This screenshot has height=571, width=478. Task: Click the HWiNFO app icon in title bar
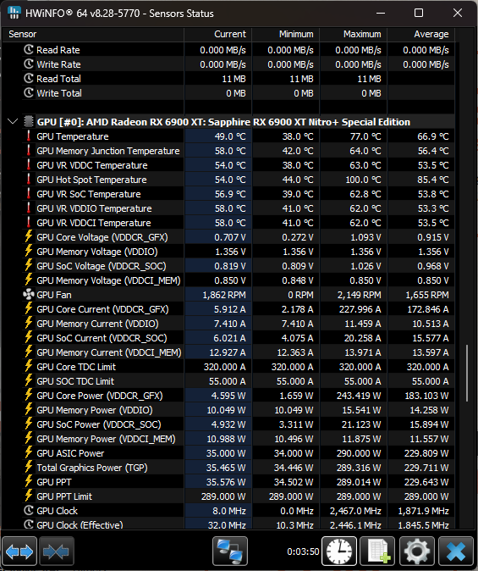pos(14,13)
